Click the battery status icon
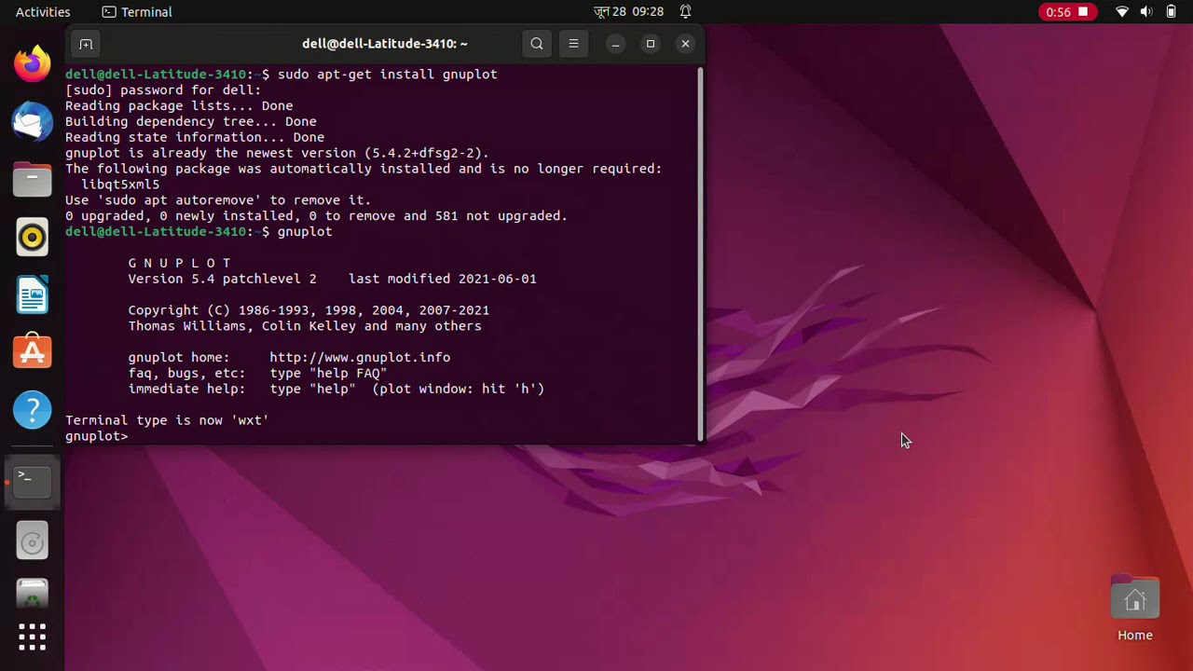Image resolution: width=1193 pixels, height=671 pixels. (x=1172, y=12)
